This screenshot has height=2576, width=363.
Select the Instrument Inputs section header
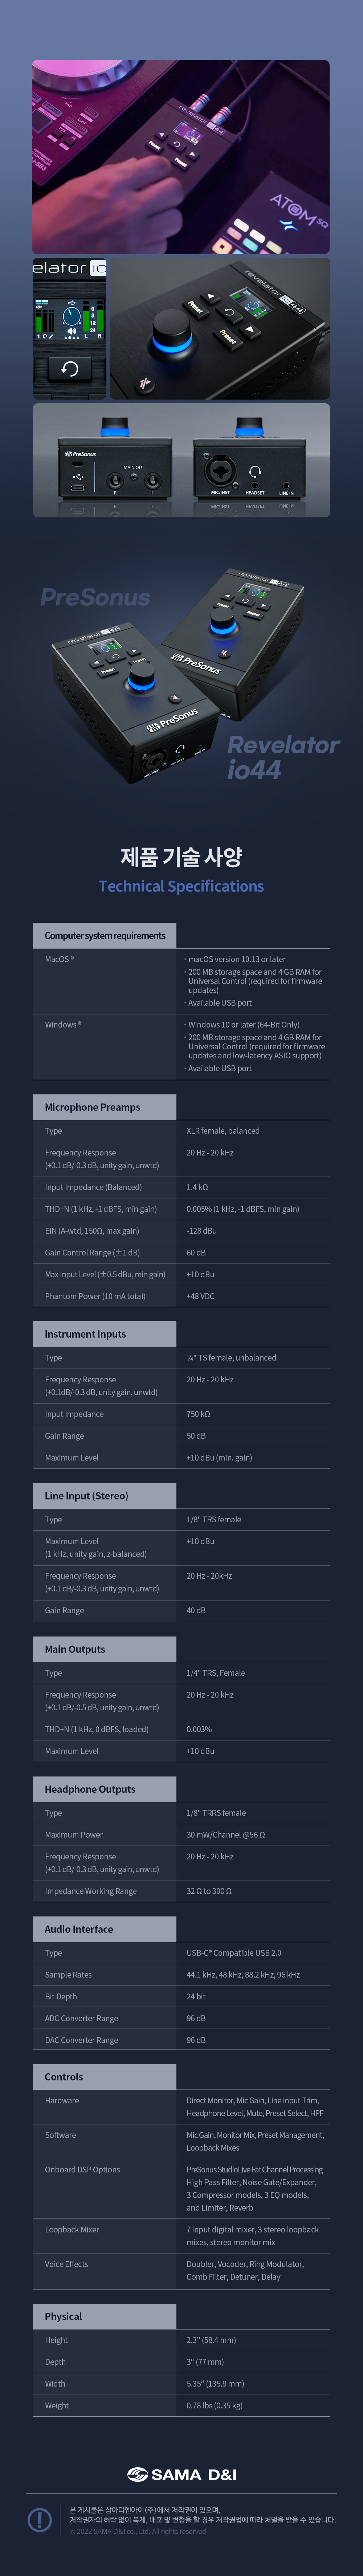(x=86, y=1334)
